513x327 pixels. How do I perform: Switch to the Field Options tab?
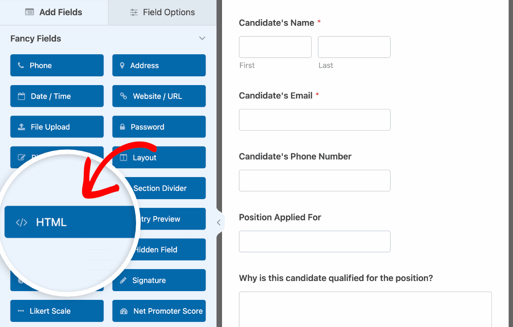(162, 12)
